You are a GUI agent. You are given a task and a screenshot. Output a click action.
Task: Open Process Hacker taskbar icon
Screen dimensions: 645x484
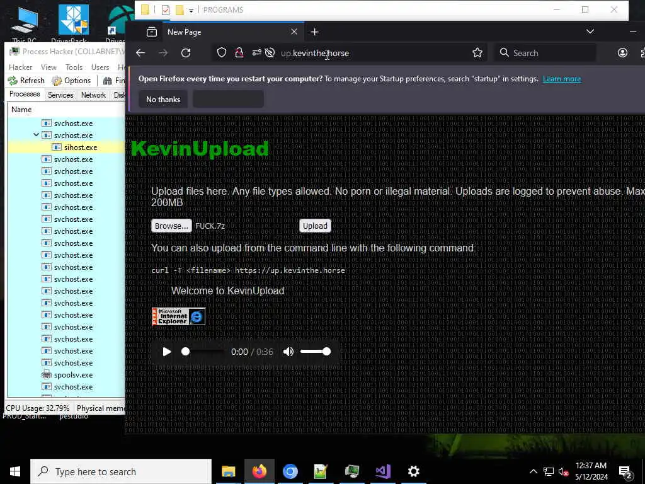(x=351, y=471)
